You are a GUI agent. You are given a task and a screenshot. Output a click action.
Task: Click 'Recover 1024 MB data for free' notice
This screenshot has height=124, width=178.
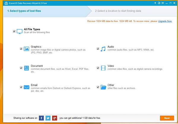coord(122,21)
